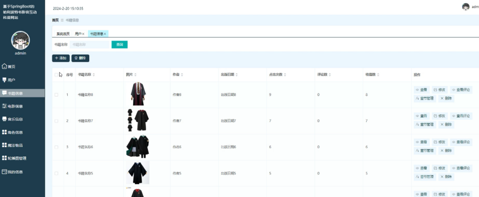Sort by 点击次数 column
This screenshot has height=197, width=479.
click(x=285, y=74)
